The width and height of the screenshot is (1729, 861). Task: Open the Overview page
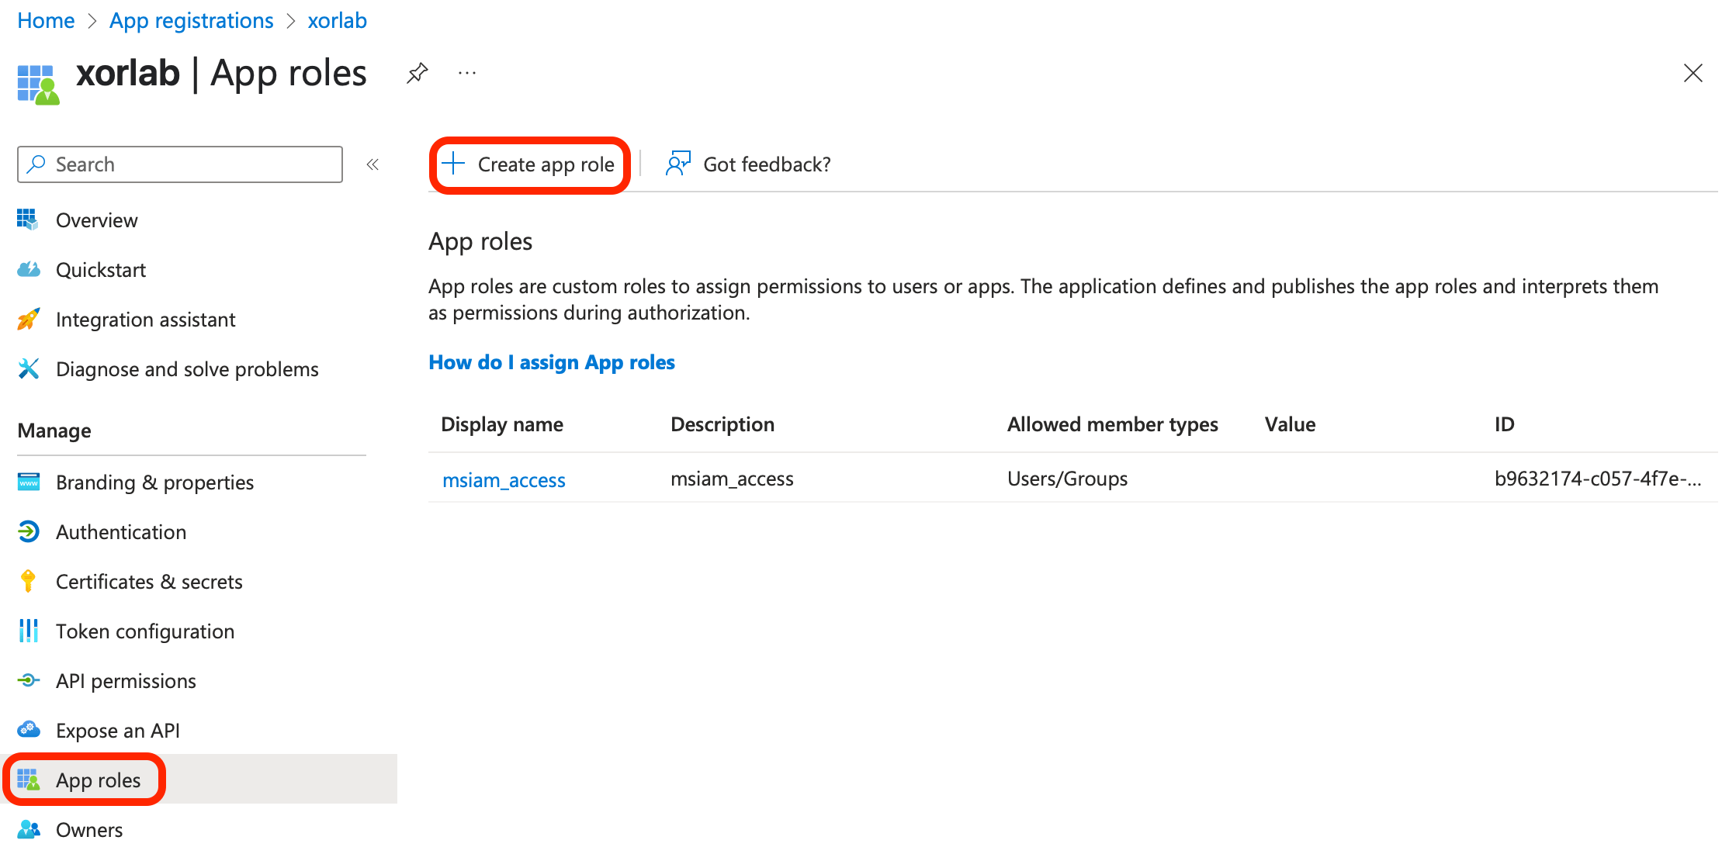click(97, 220)
